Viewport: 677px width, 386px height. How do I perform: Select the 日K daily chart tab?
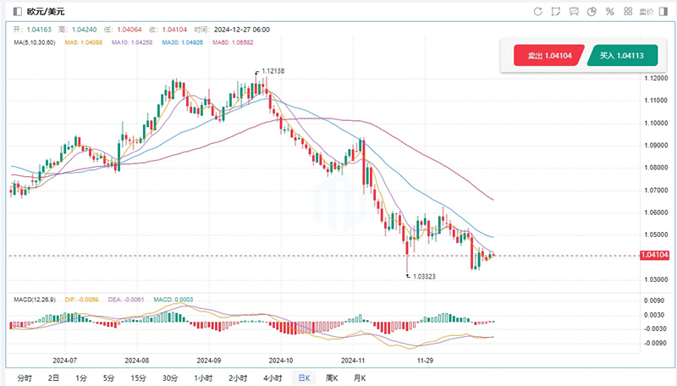(303, 378)
